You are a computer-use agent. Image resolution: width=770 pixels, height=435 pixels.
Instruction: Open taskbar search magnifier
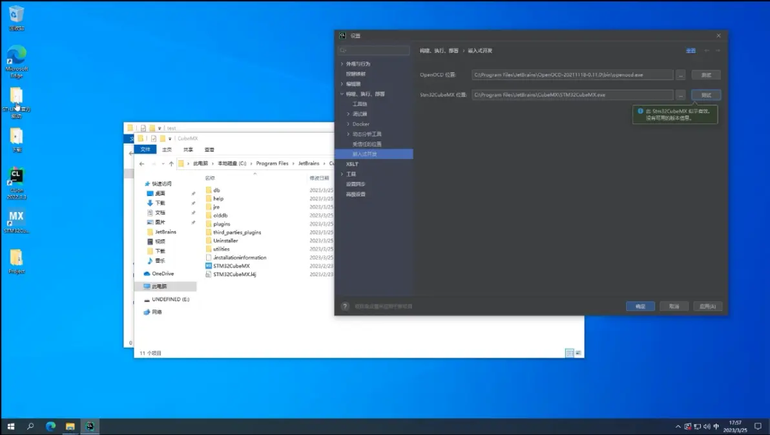point(30,426)
